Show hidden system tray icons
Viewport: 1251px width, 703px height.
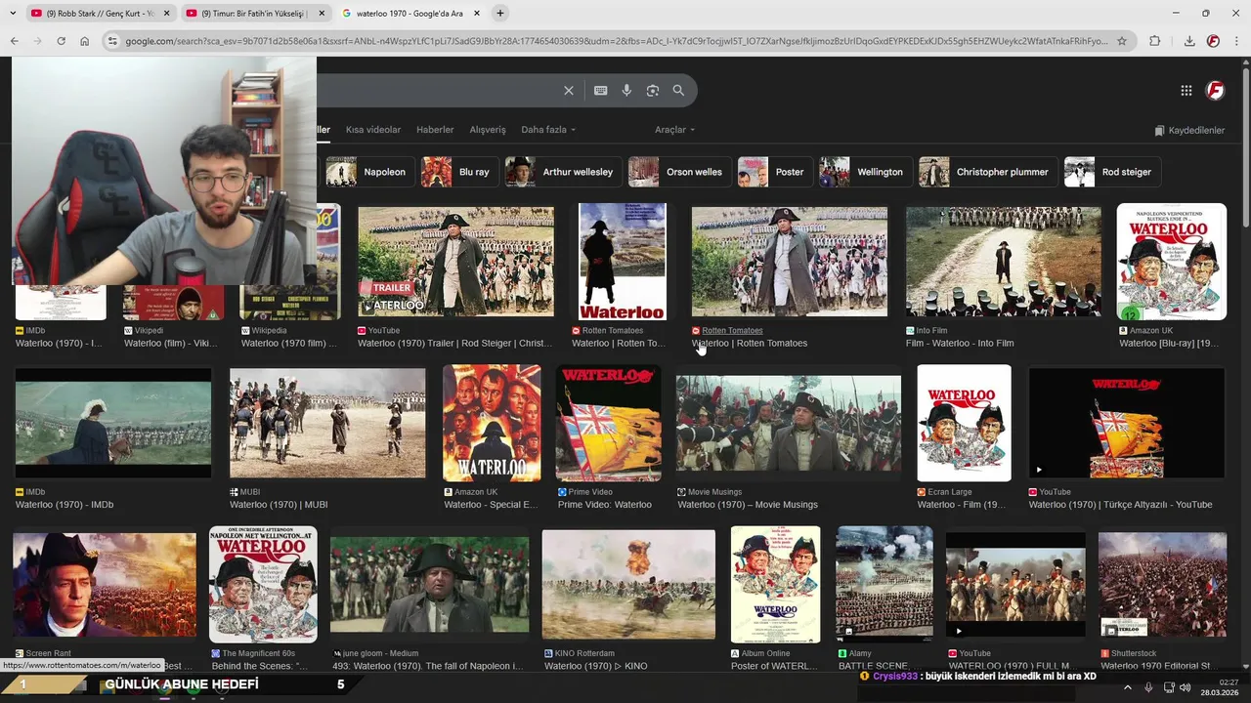[1128, 687]
